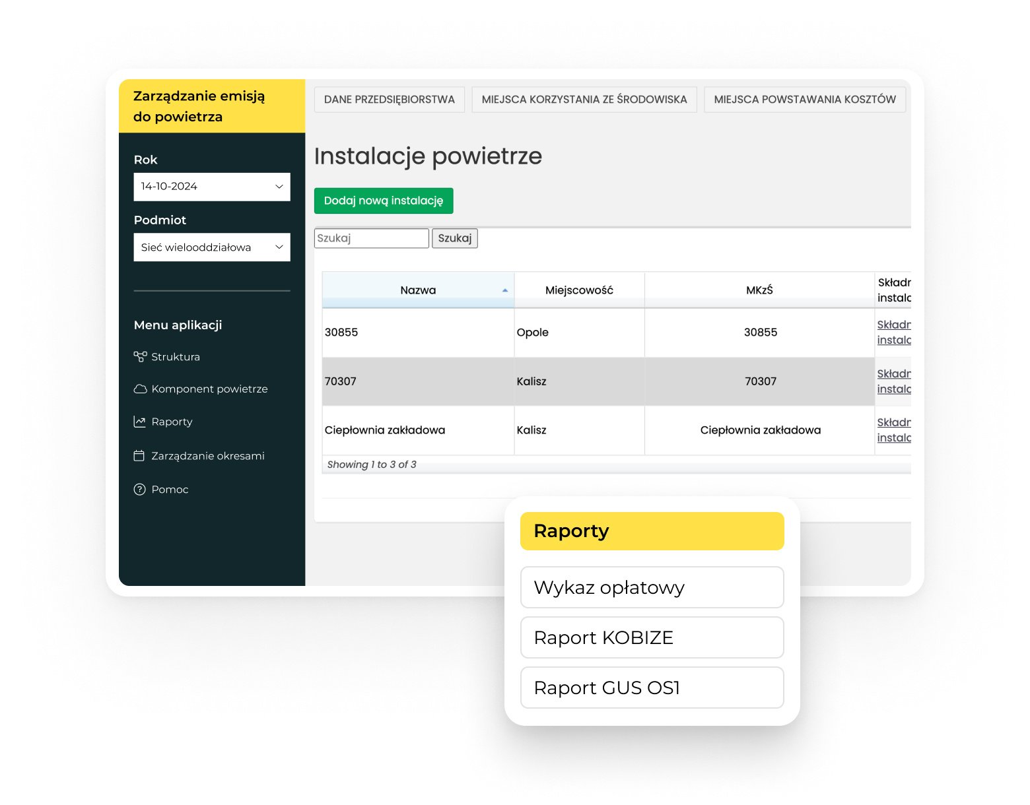Open the Dane Przedsiębiorstwa tab

click(389, 100)
